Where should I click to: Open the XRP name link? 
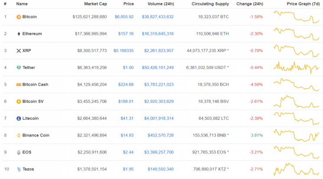point(26,51)
